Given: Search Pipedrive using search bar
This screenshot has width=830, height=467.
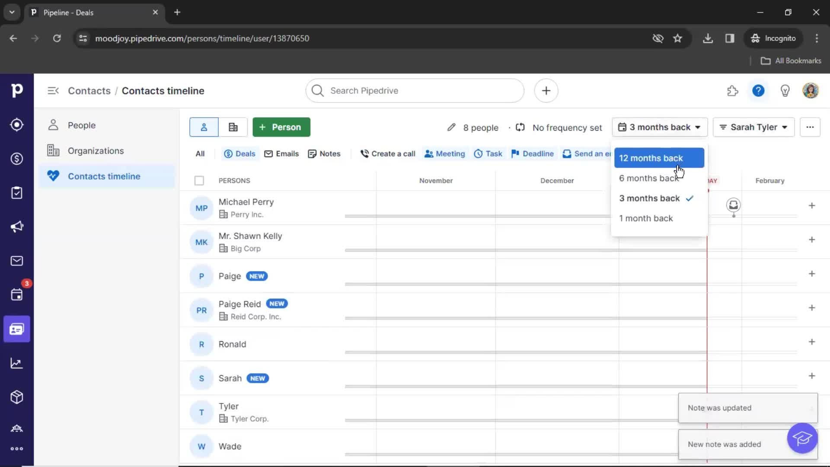Looking at the screenshot, I should pyautogui.click(x=415, y=90).
